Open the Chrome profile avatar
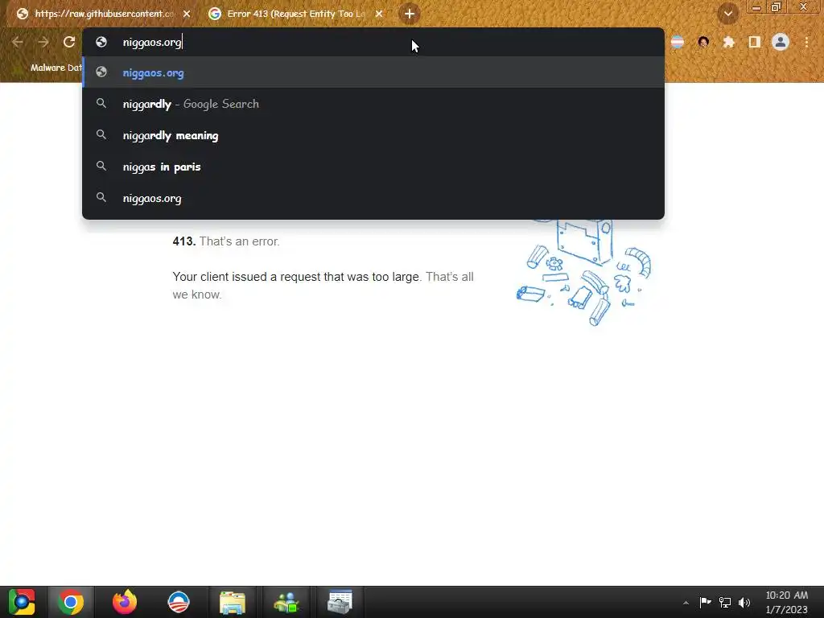Viewport: 824px width, 618px height. tap(781, 42)
